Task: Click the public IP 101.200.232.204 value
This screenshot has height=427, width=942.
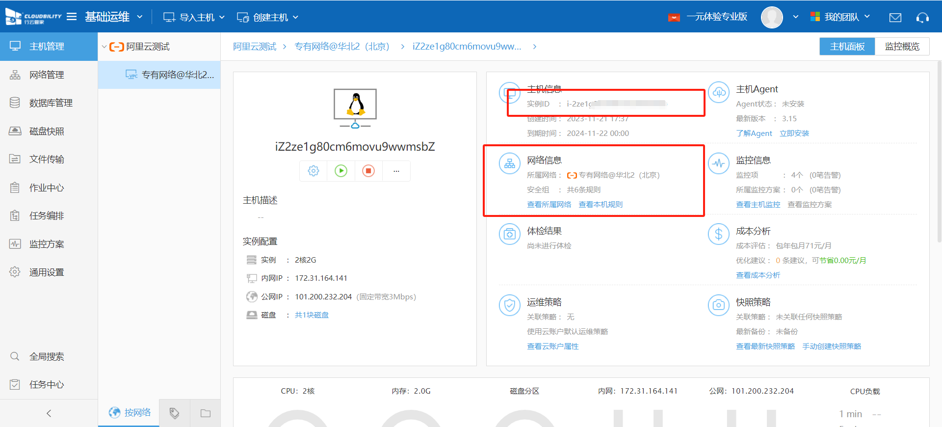Action: pyautogui.click(x=323, y=297)
